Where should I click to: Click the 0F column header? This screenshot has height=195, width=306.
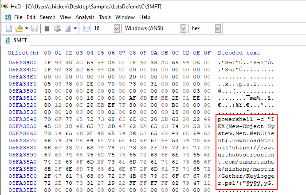coord(207,53)
